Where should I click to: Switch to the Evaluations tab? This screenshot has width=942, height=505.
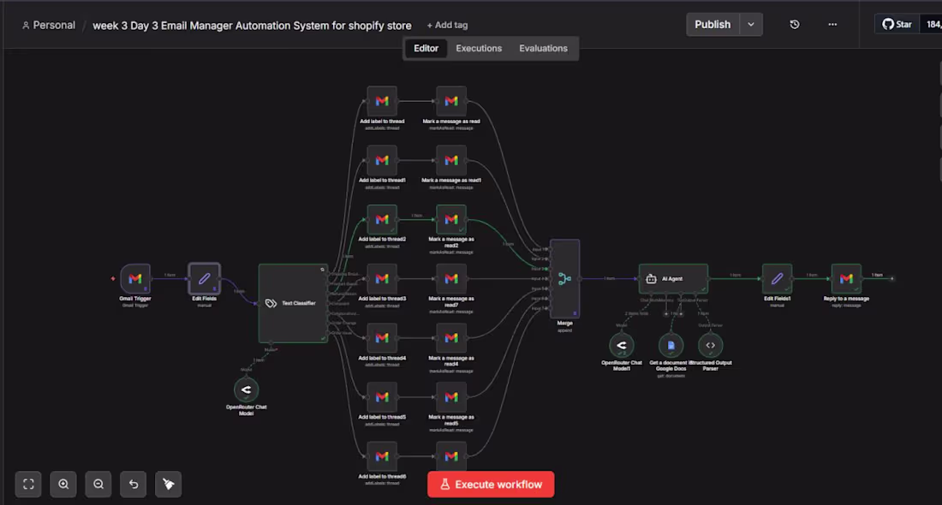(x=543, y=48)
